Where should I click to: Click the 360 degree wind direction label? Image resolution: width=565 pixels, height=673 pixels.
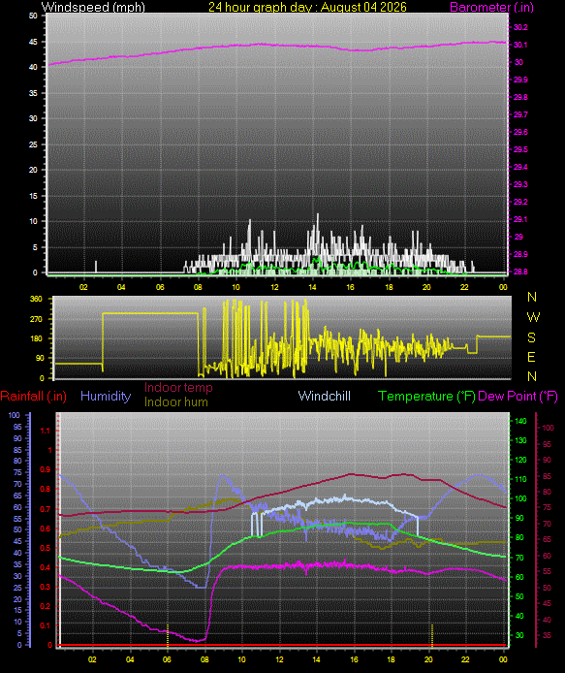[36, 299]
